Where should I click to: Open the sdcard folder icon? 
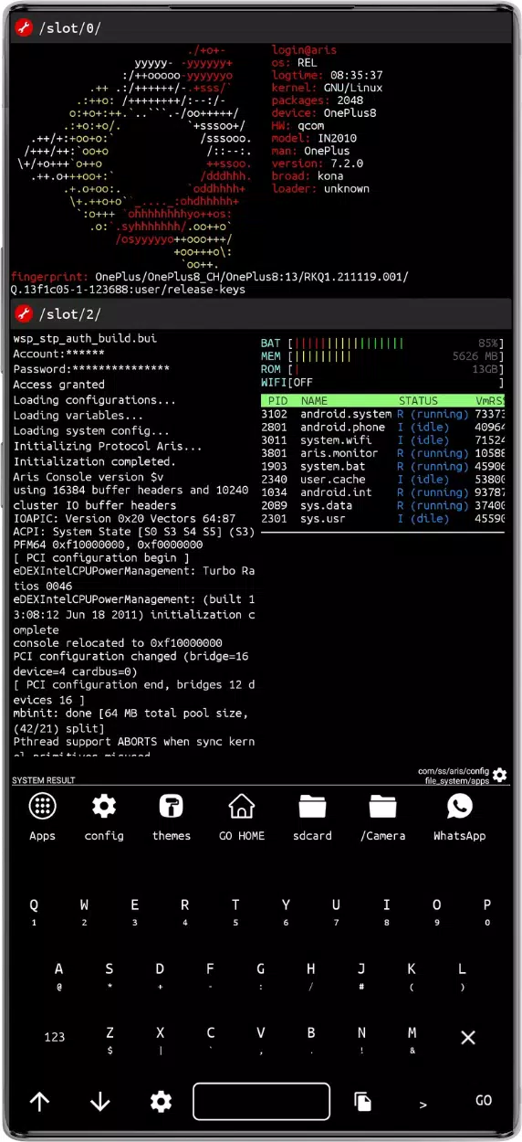point(312,806)
